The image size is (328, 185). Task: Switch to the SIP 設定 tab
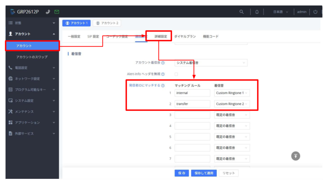click(93, 37)
